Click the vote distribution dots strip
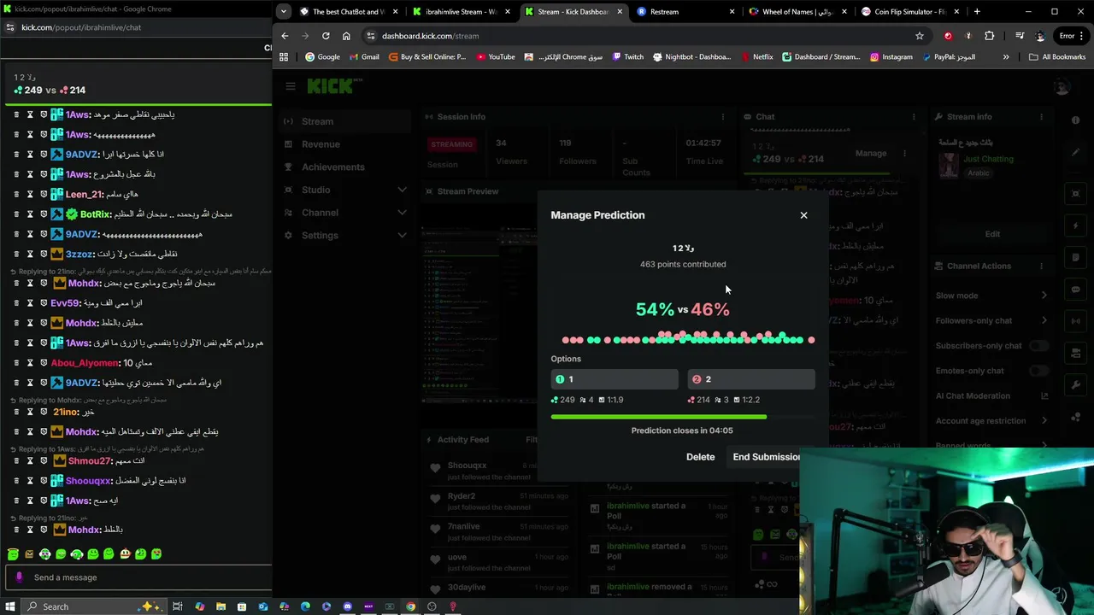 pos(688,338)
